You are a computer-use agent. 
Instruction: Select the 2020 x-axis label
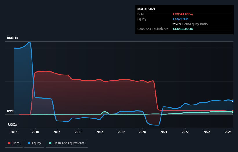(142, 132)
